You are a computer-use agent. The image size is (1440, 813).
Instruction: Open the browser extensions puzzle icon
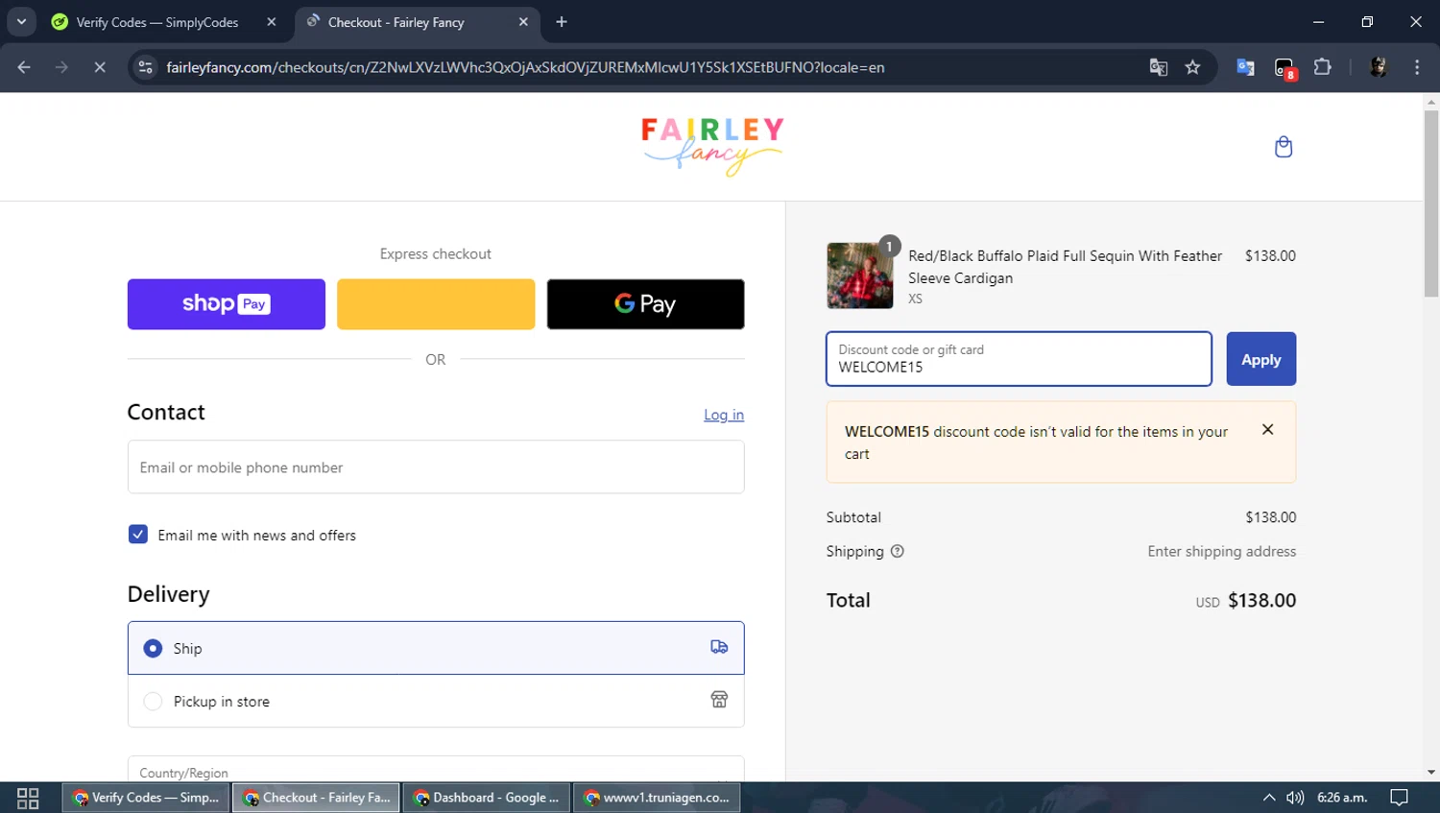click(1322, 67)
